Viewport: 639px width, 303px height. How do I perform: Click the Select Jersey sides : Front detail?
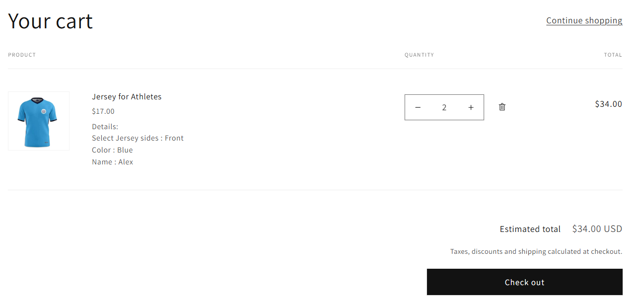coord(138,138)
